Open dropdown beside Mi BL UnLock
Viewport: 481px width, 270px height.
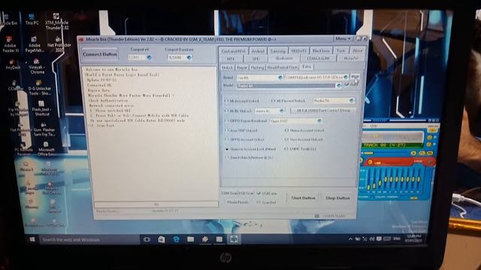270,110
